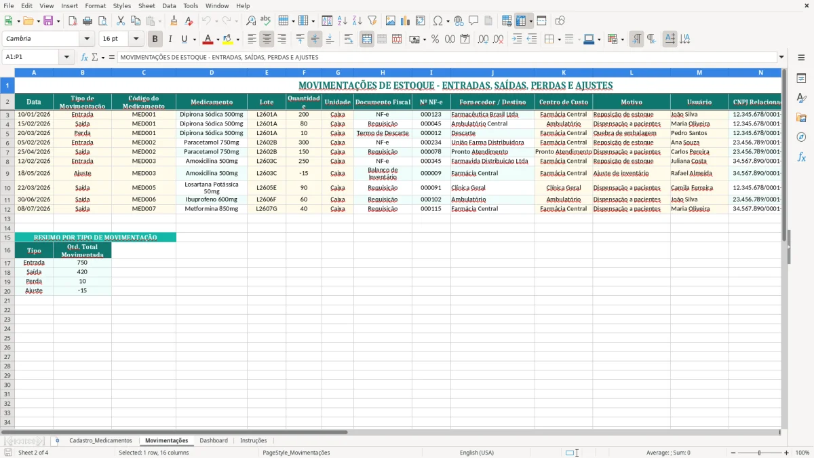Image resolution: width=814 pixels, height=458 pixels.
Task: Toggle Align Right
Action: 282,39
